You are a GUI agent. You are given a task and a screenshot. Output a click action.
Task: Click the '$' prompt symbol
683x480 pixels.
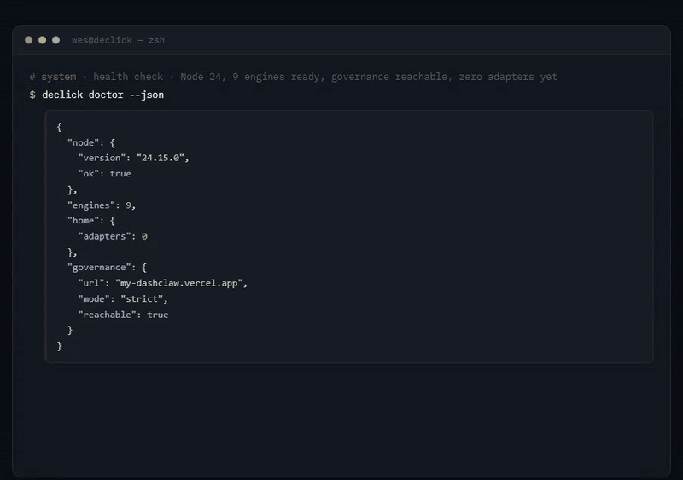click(x=32, y=95)
